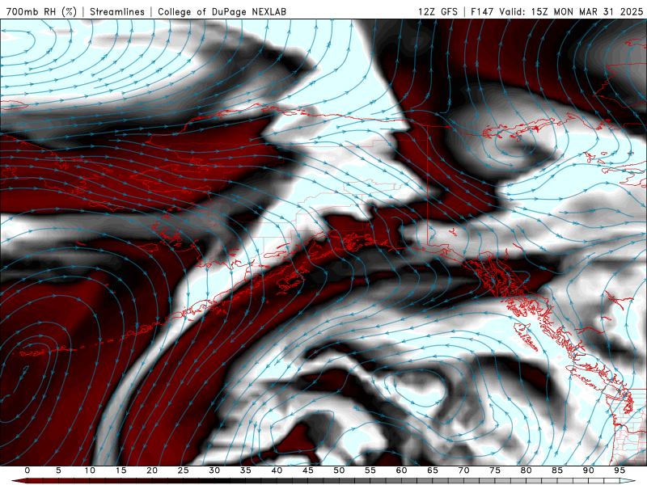Click the humidity color bar legend strip

coord(323,481)
